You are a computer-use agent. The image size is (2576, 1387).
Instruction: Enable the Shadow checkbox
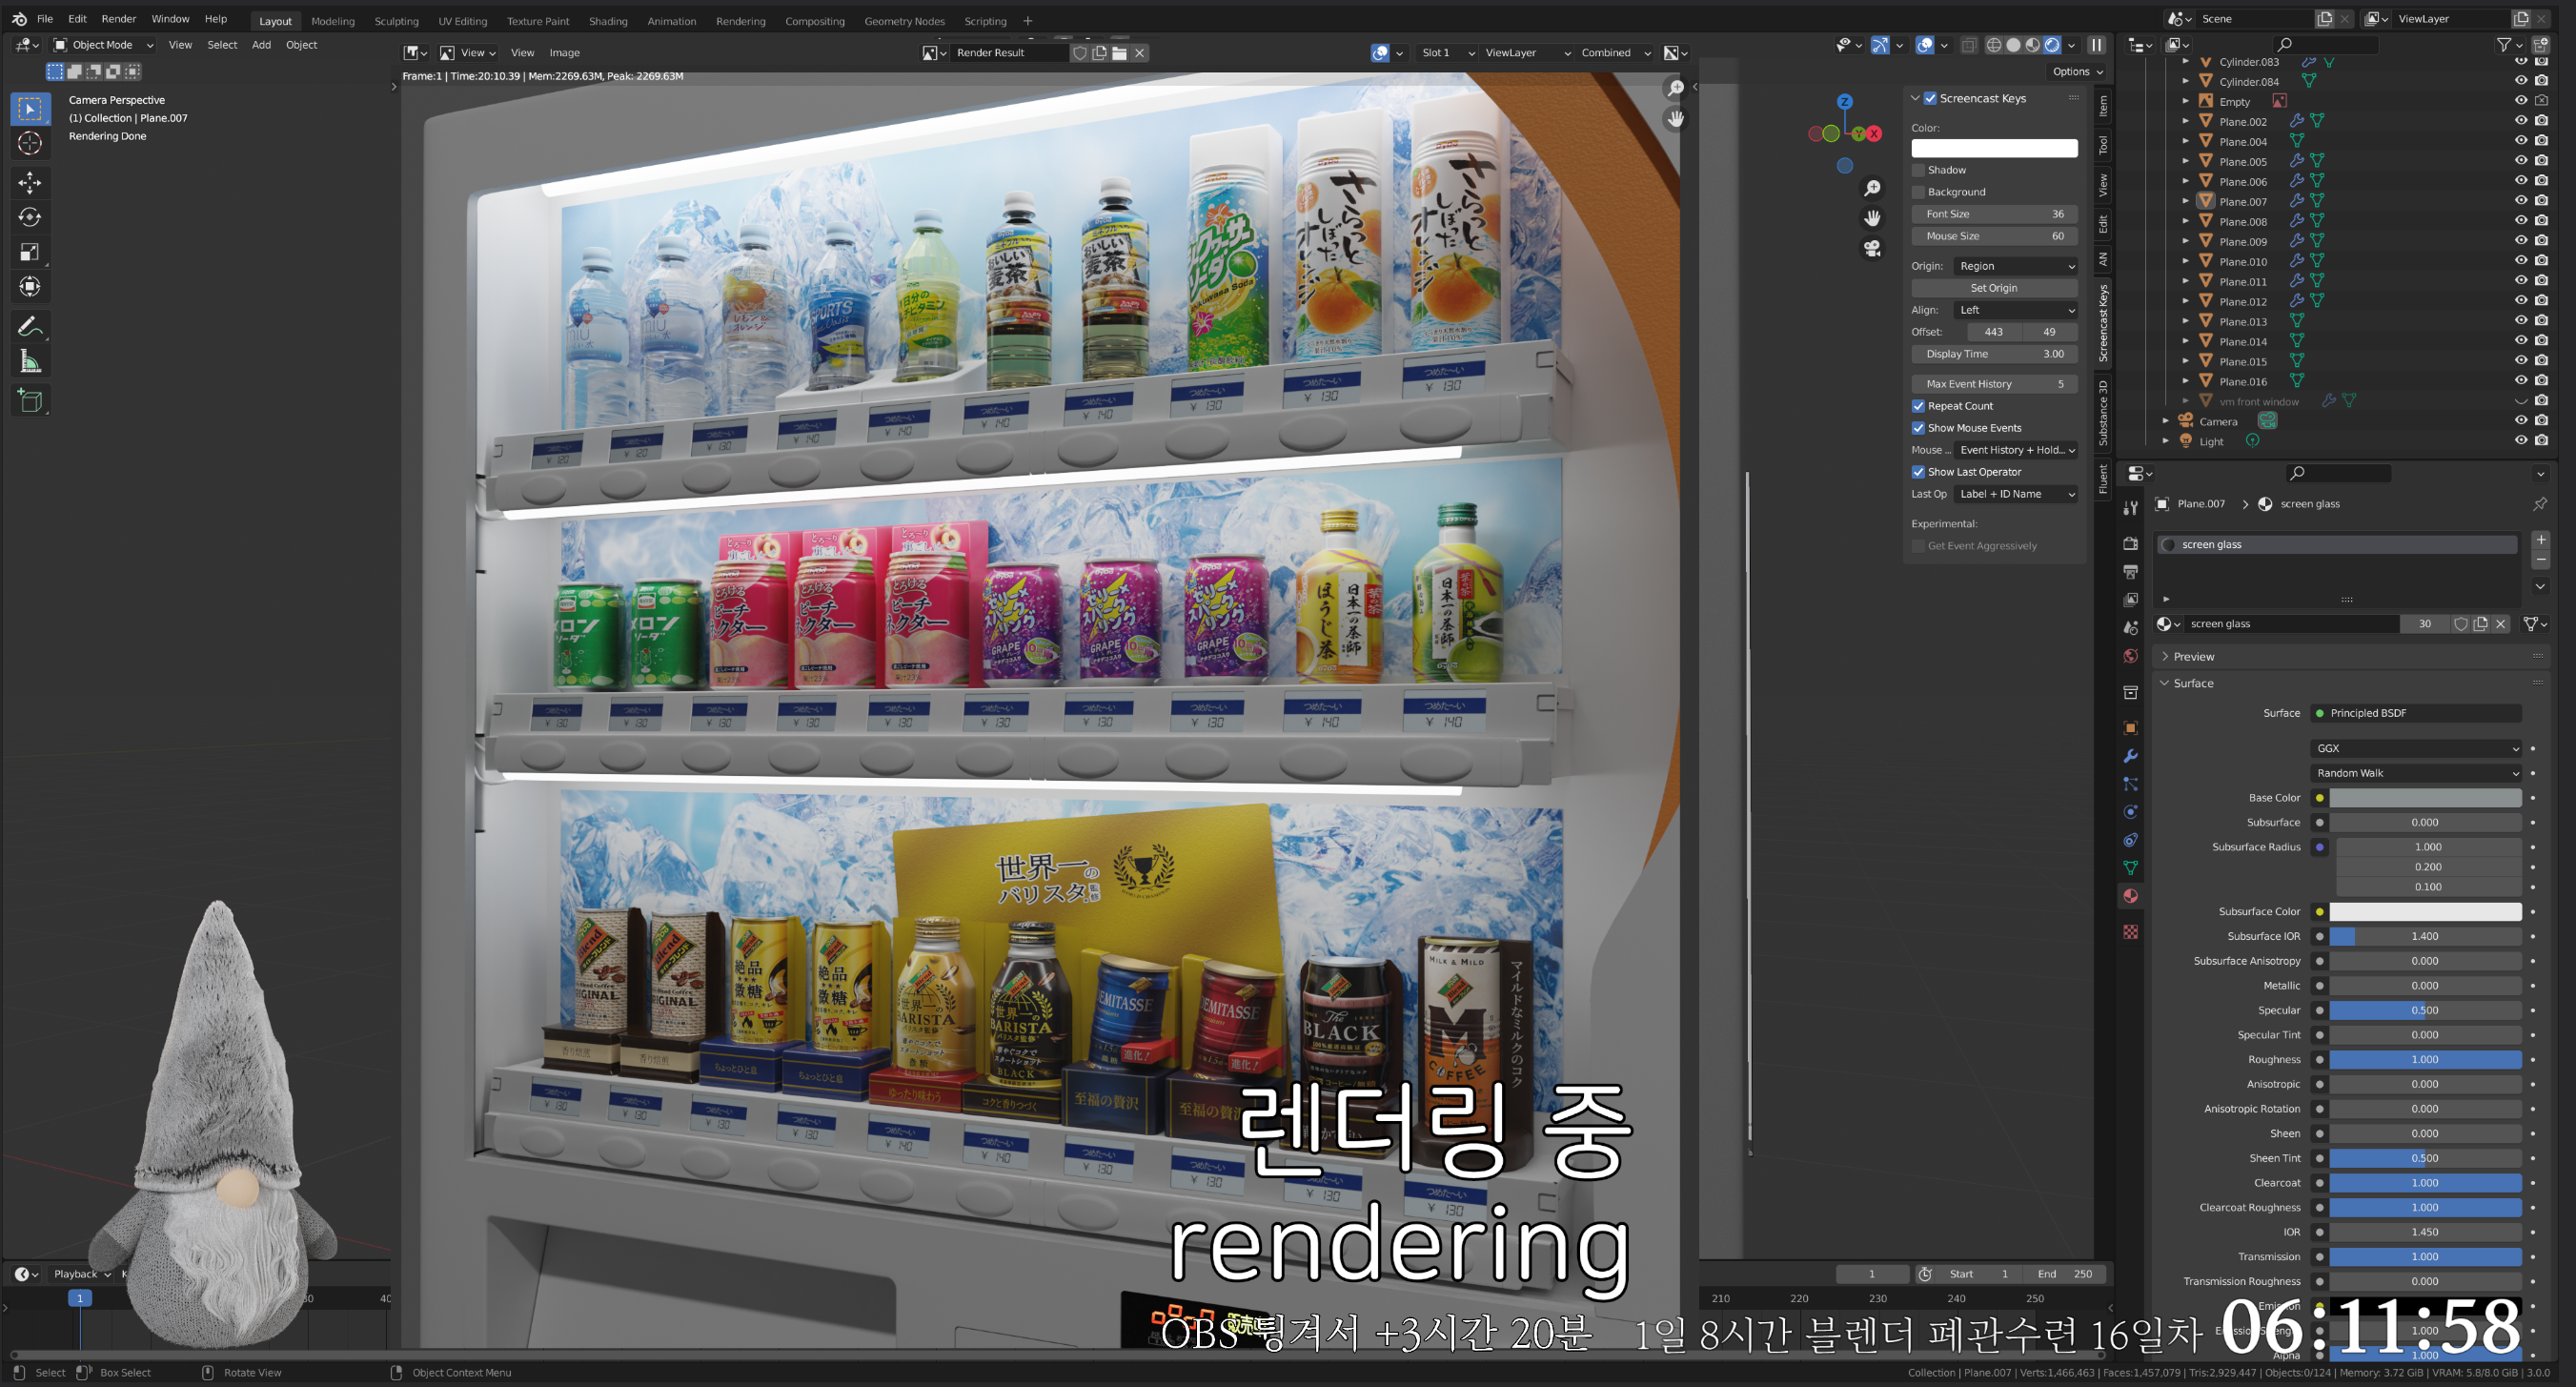tap(1918, 170)
